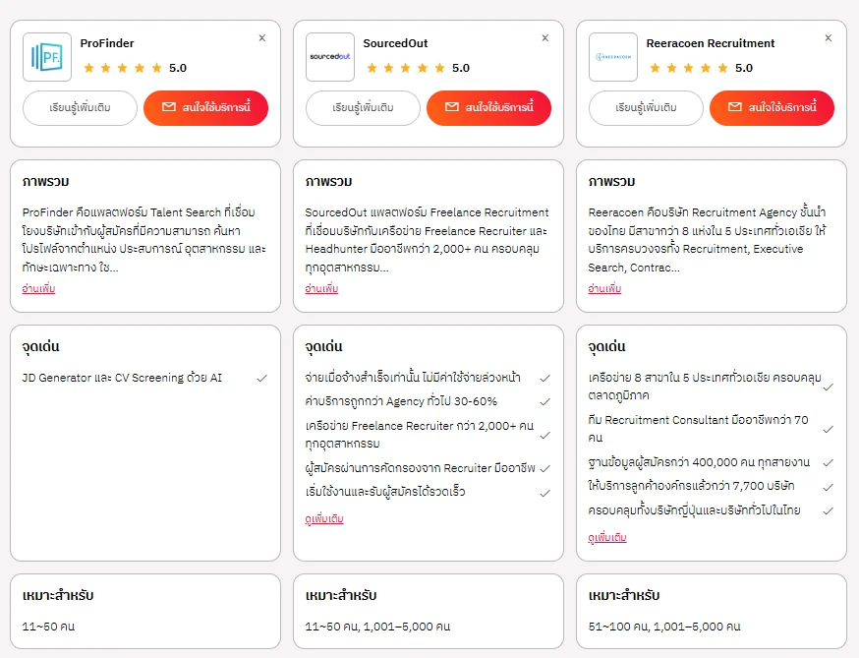Show more Reeracoen highlights via ดูเพิ่มเติม
Screen dimensions: 859x658
607,537
